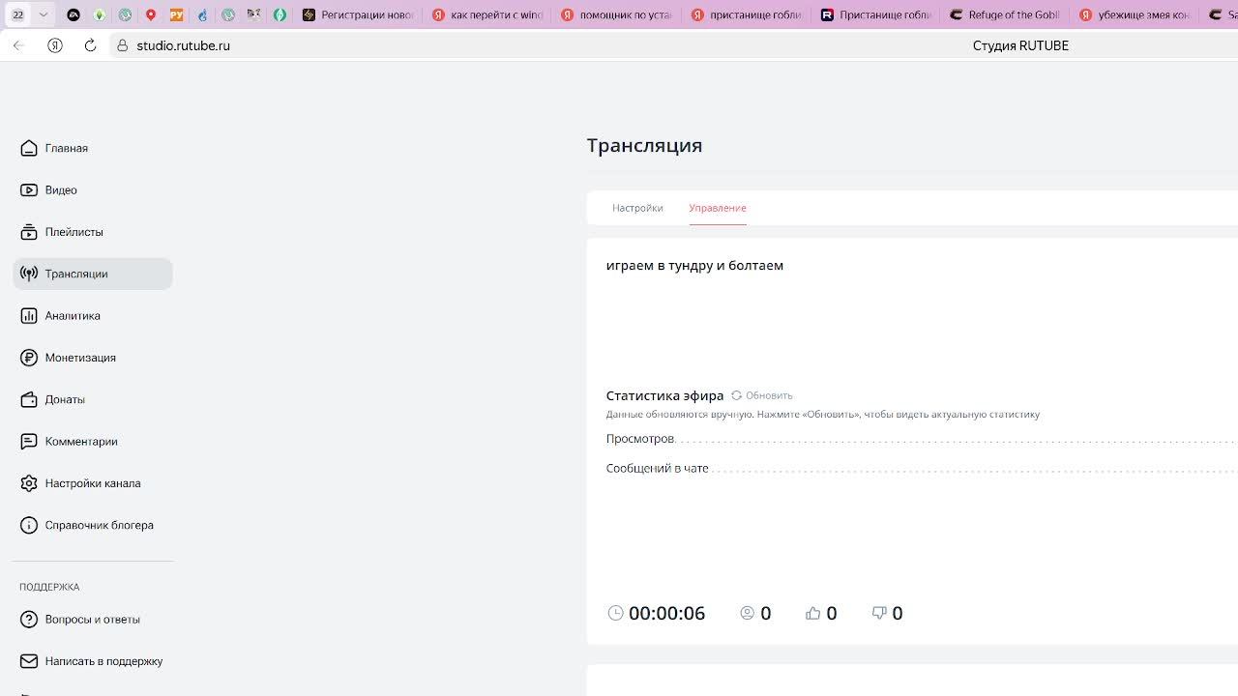Switch to Пристанище гобли Rutube tab

tap(875, 14)
